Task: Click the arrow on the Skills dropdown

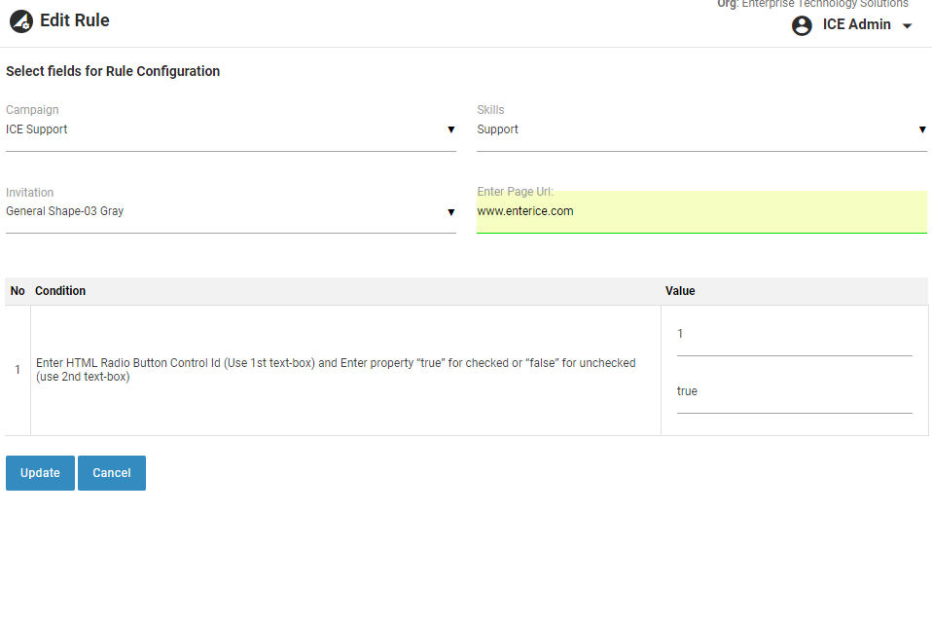Action: (921, 129)
